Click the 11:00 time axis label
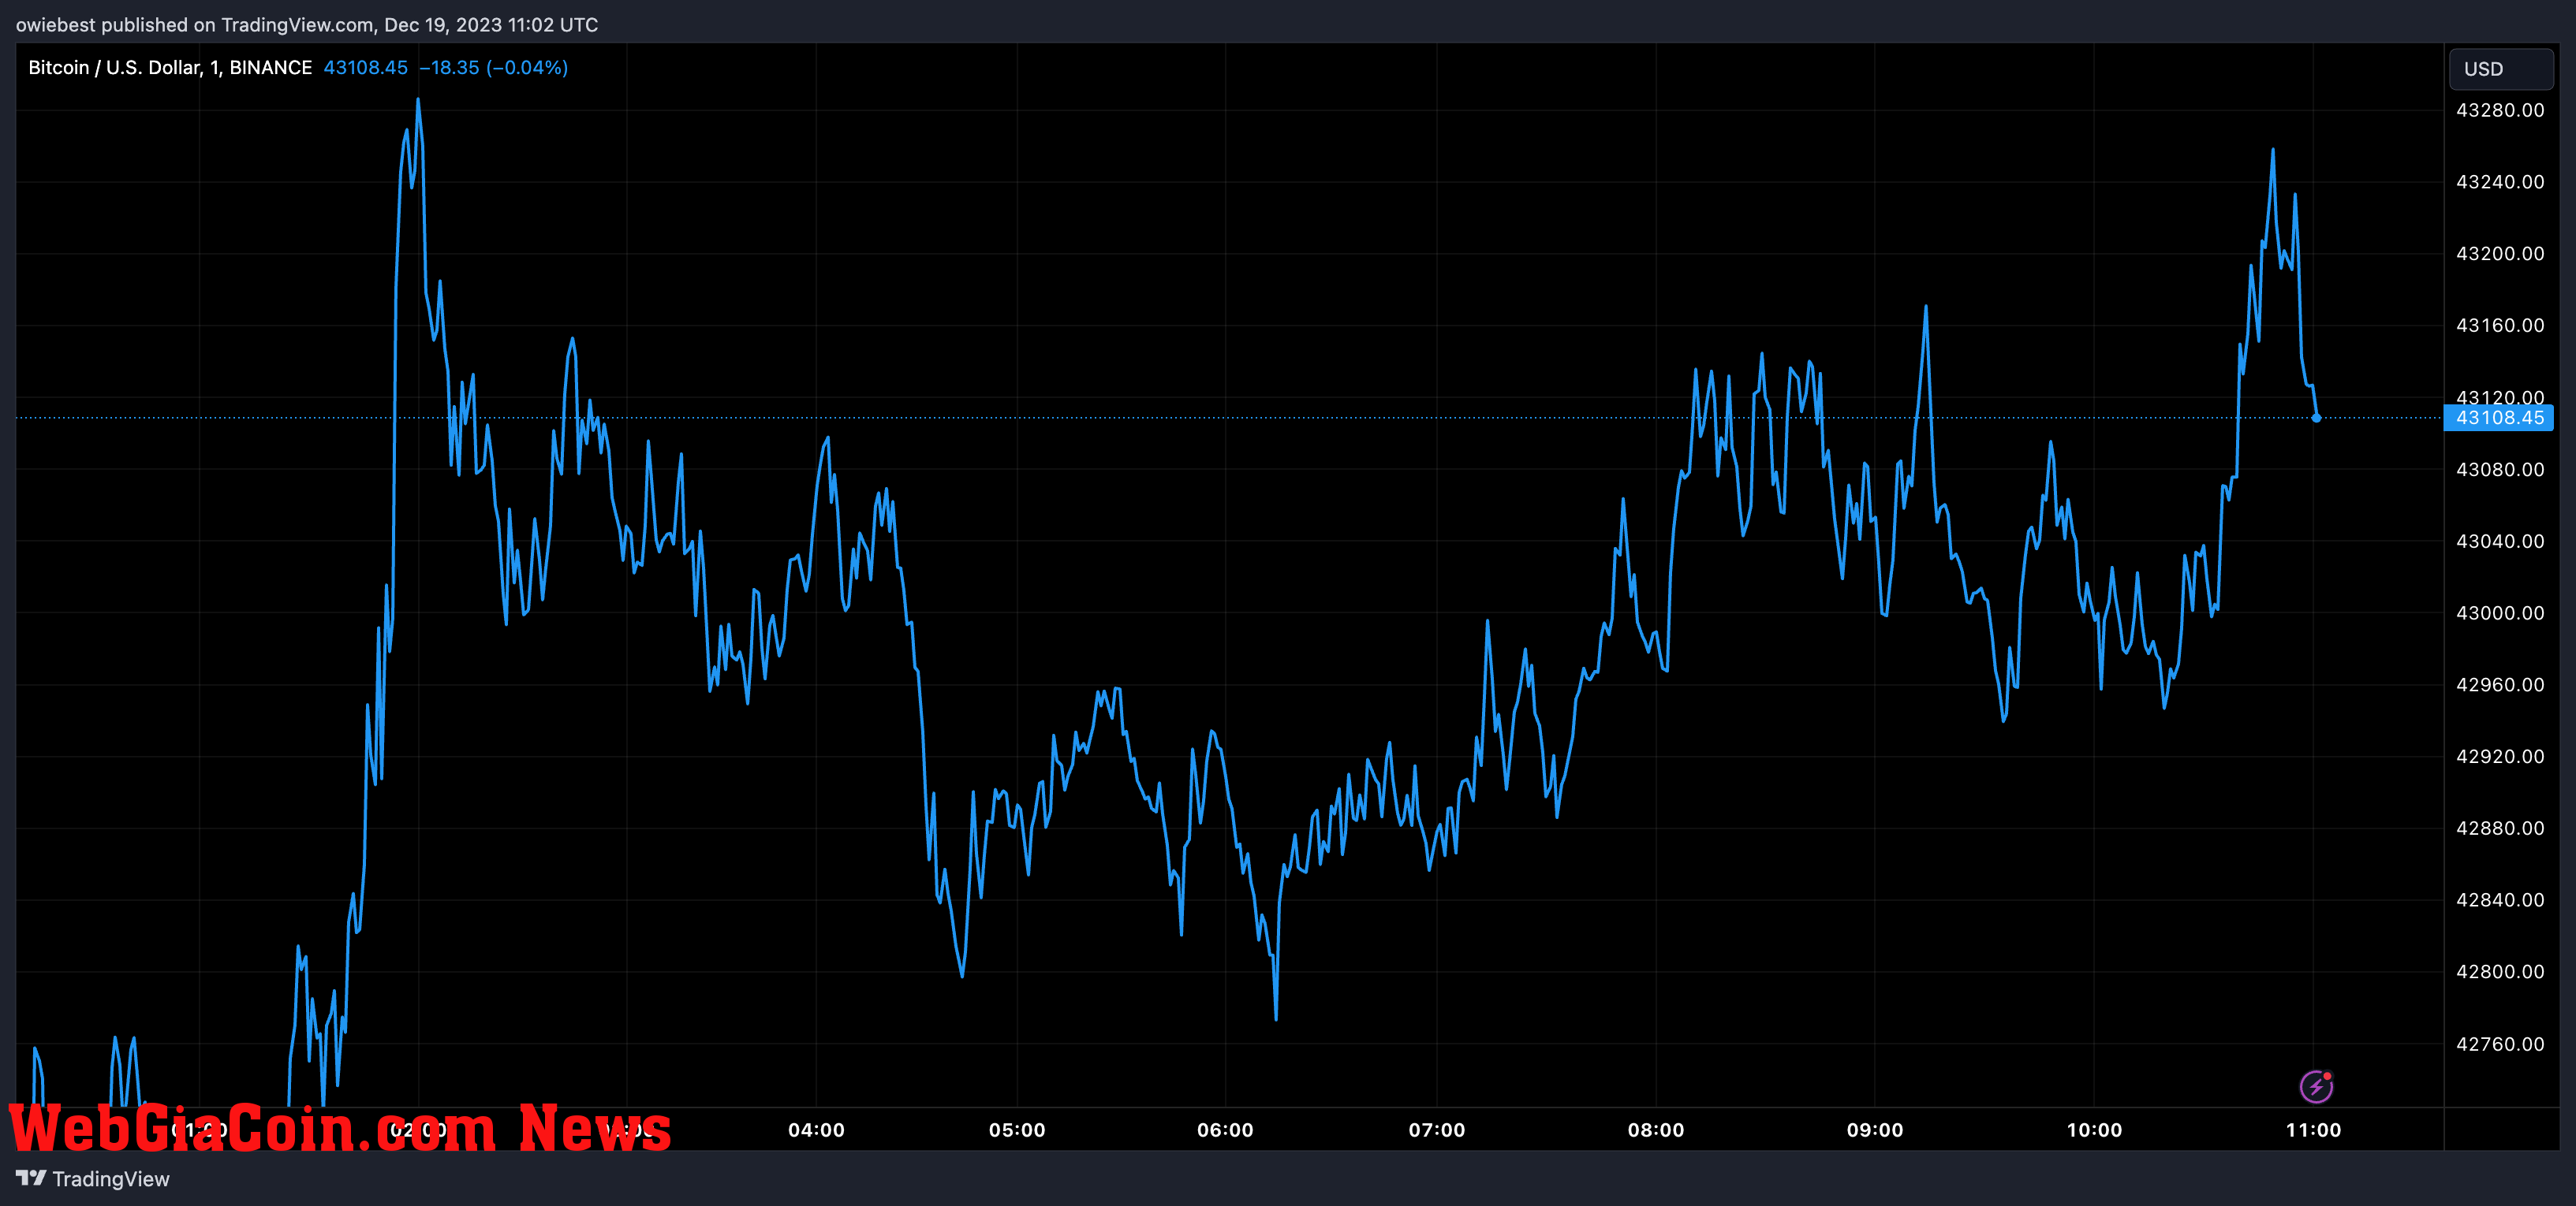Image resolution: width=2576 pixels, height=1206 pixels. 2313,1130
